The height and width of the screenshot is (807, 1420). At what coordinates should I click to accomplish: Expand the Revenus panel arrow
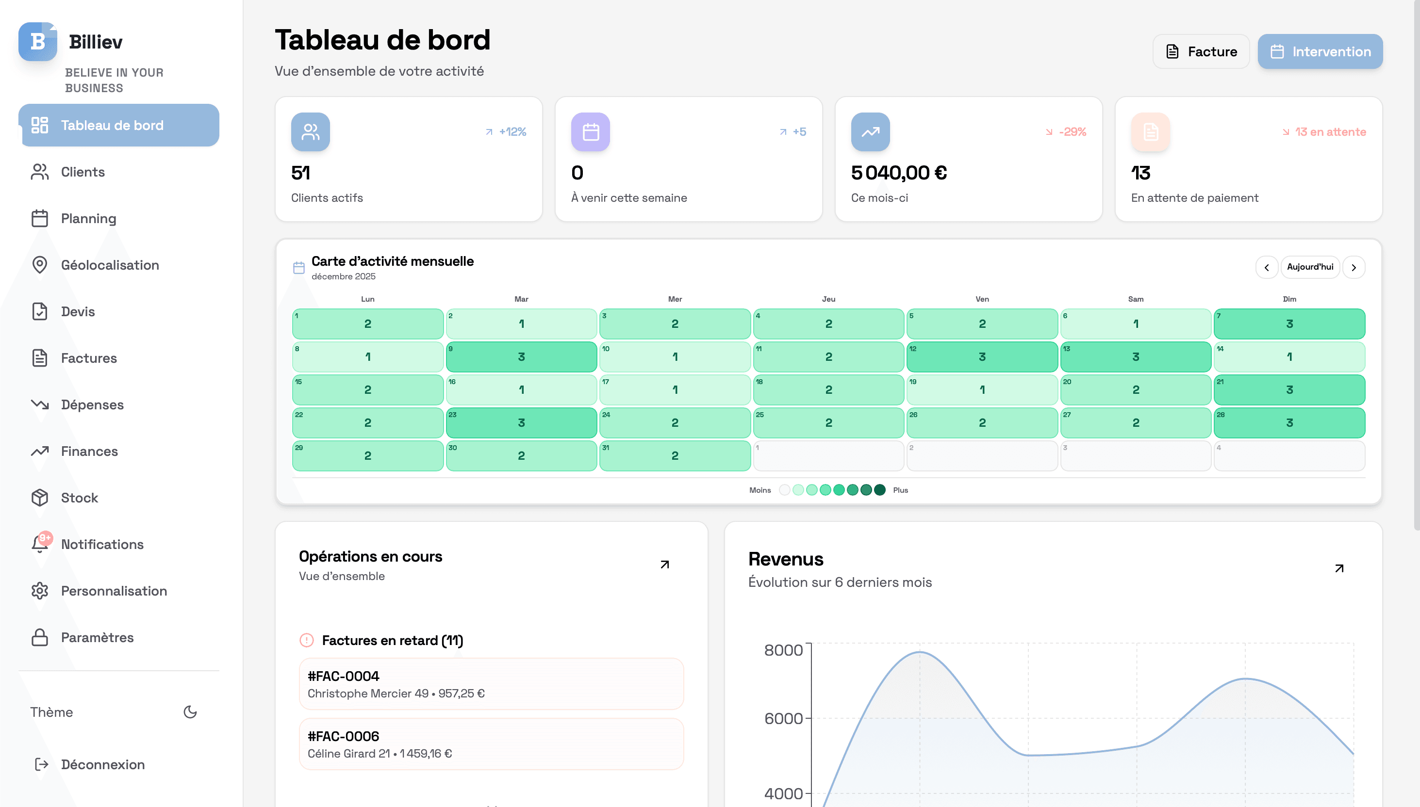(x=1338, y=568)
